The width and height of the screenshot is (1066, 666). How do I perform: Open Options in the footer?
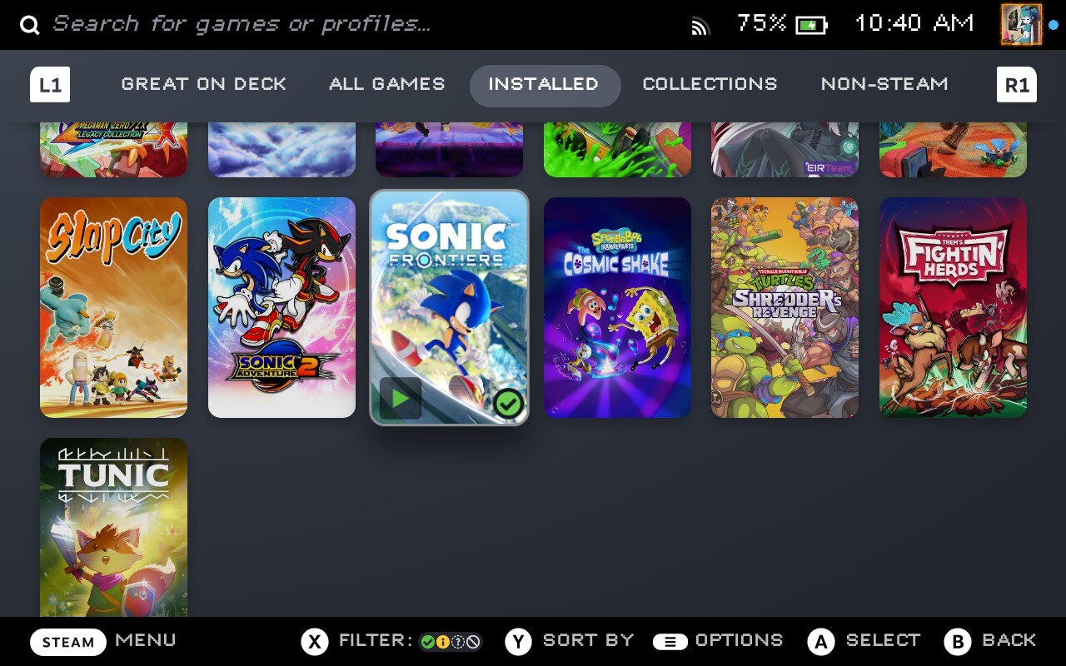pos(740,640)
